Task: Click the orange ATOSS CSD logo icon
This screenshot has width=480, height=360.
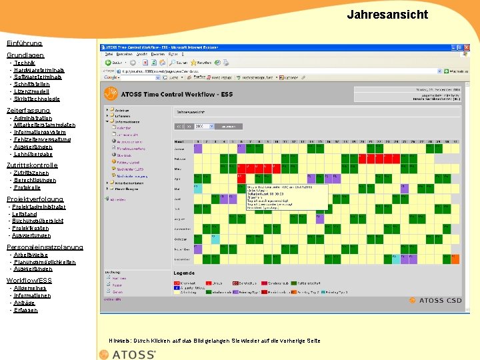Action: coord(413,300)
